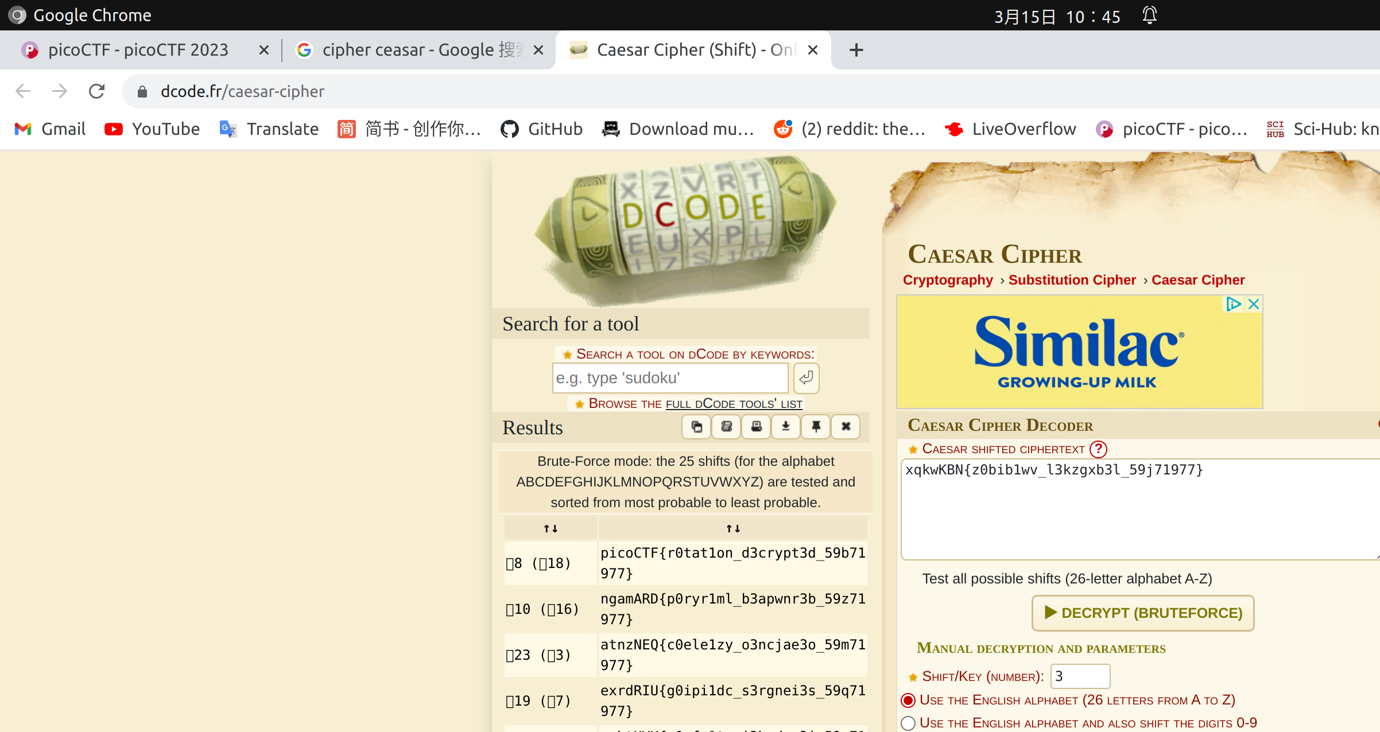Open the GitHub bookmark
The height and width of the screenshot is (732, 1380).
(x=542, y=129)
